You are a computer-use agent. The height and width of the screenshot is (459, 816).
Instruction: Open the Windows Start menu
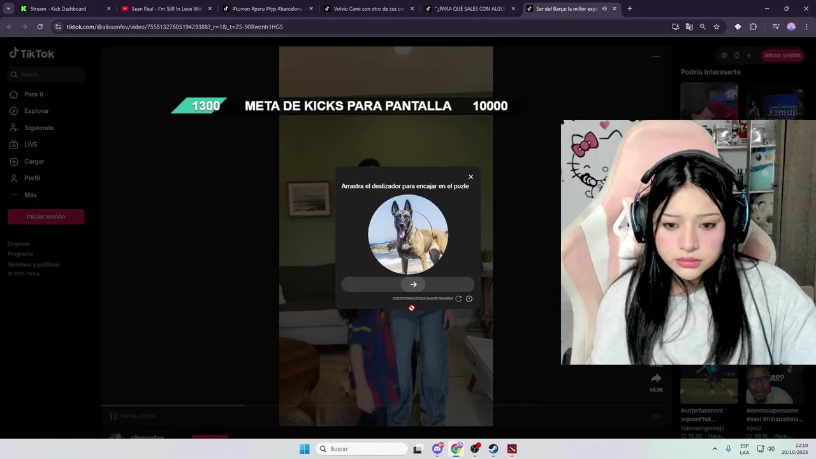point(305,449)
